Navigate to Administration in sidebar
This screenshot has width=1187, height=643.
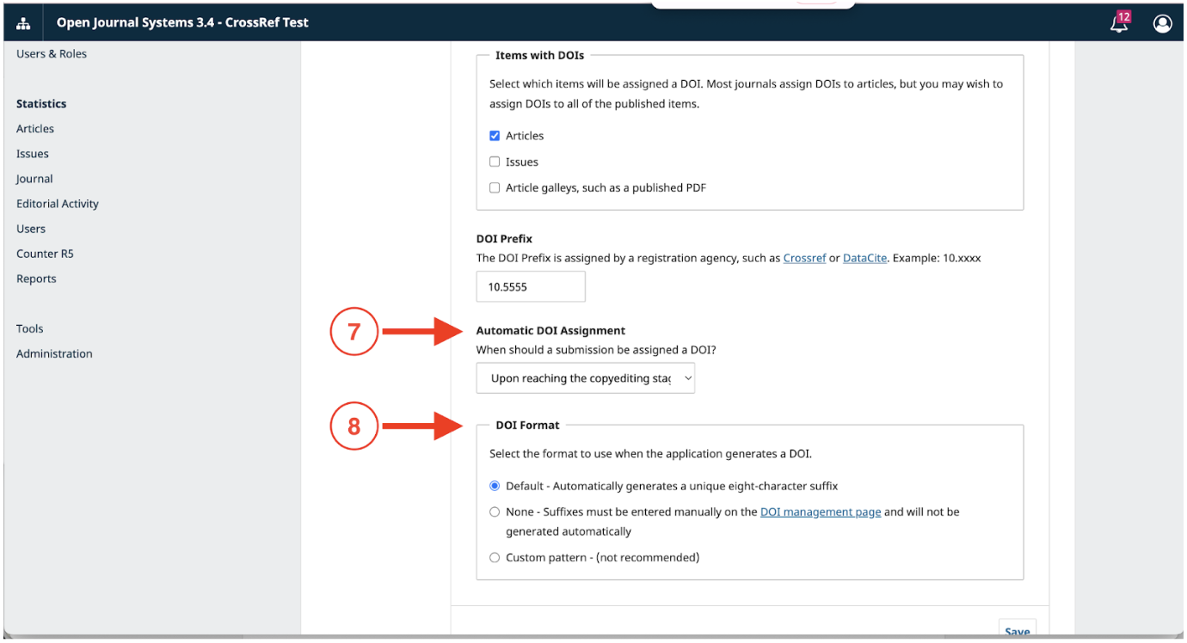click(x=54, y=353)
